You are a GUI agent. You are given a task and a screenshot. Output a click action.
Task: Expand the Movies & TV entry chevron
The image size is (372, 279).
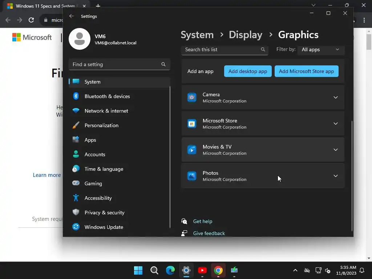click(x=335, y=150)
